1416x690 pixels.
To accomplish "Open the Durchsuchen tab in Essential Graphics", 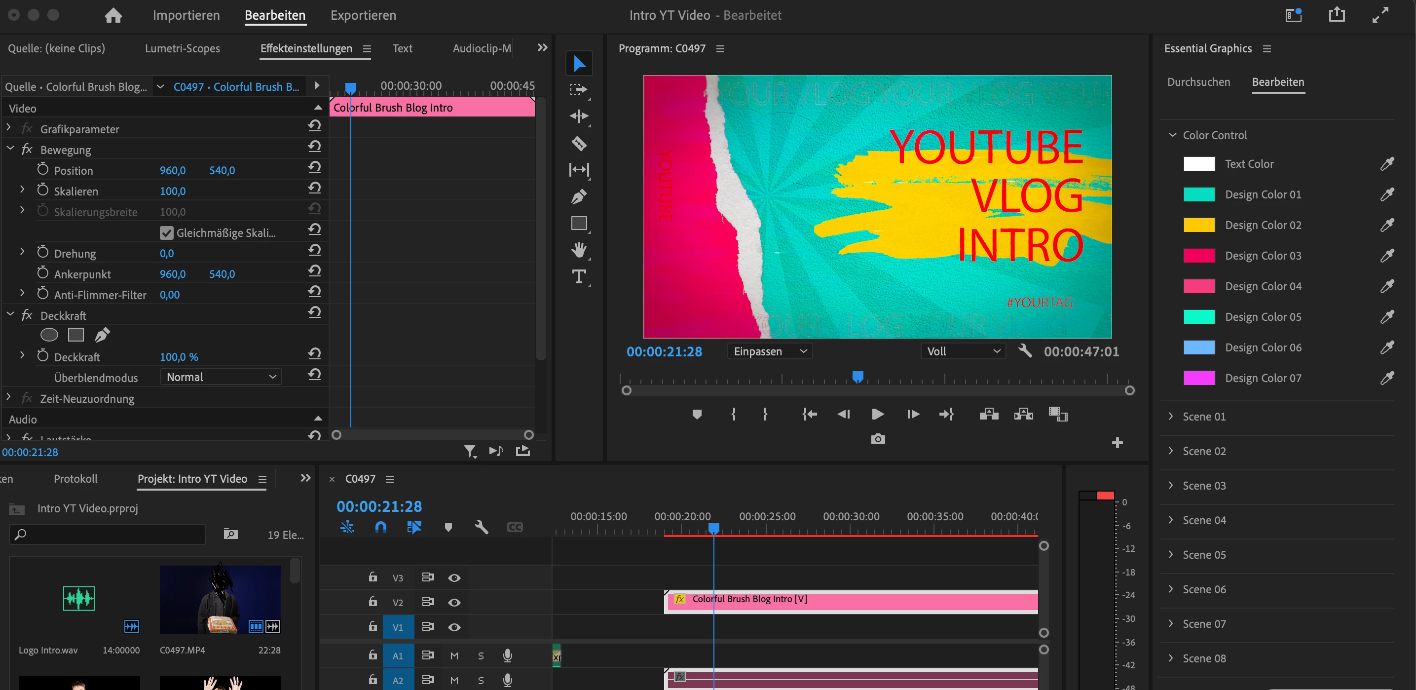I will coord(1198,82).
